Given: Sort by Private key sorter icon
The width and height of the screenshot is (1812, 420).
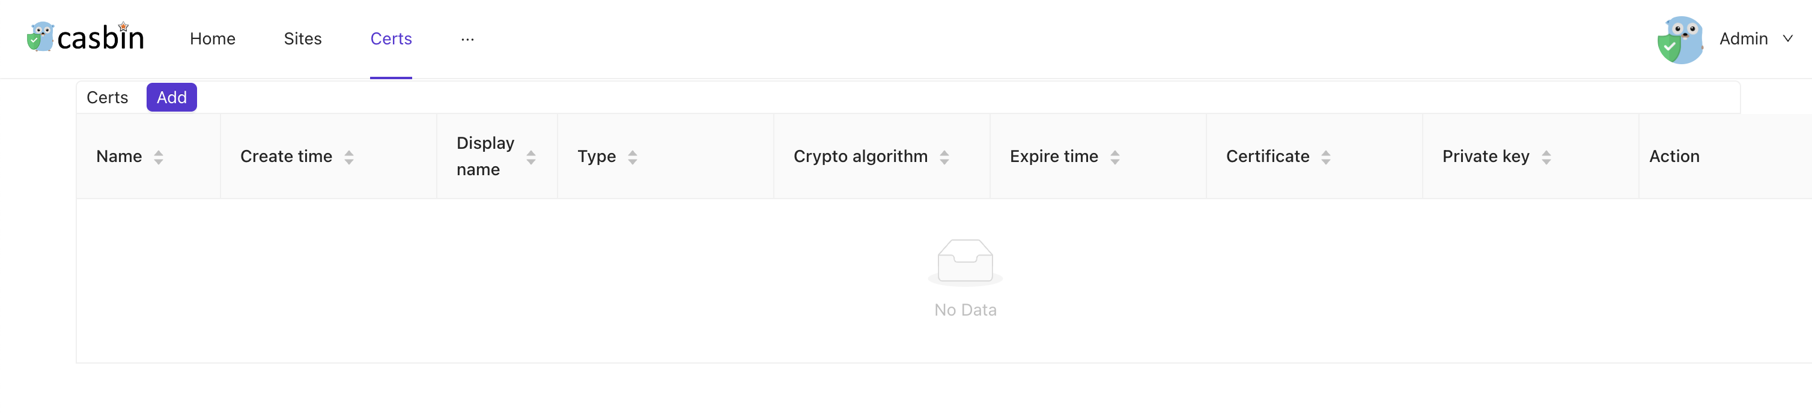Looking at the screenshot, I should (1545, 157).
